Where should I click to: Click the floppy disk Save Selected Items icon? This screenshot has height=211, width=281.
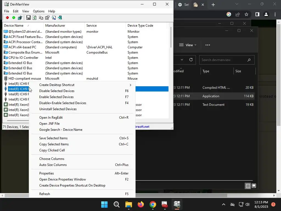click(28, 18)
